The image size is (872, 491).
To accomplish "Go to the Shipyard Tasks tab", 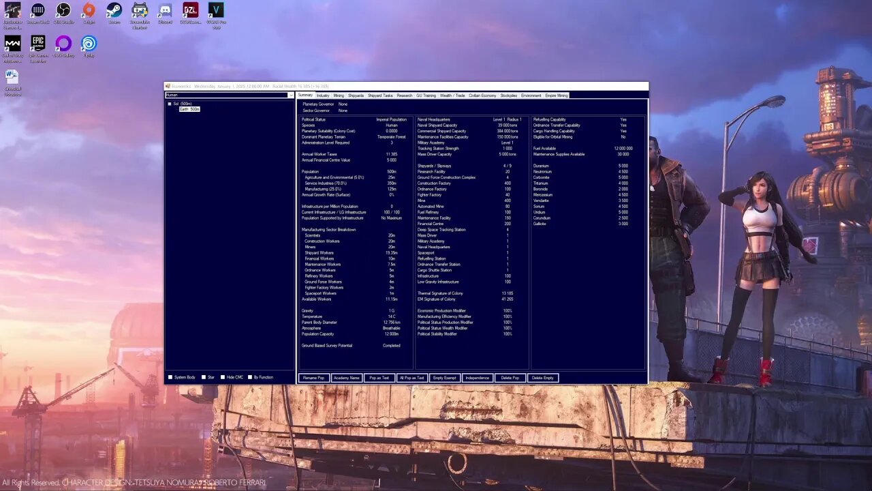I will (380, 95).
